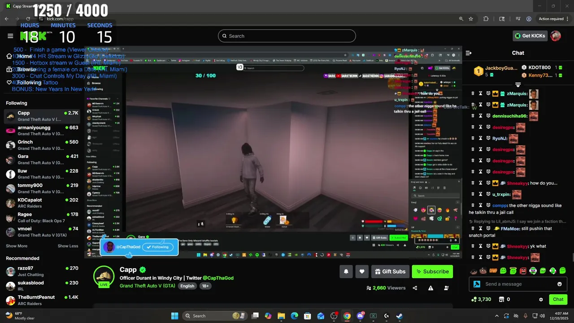The height and width of the screenshot is (323, 574).
Task: Open recommended channel razo97
Action: (x=42, y=271)
